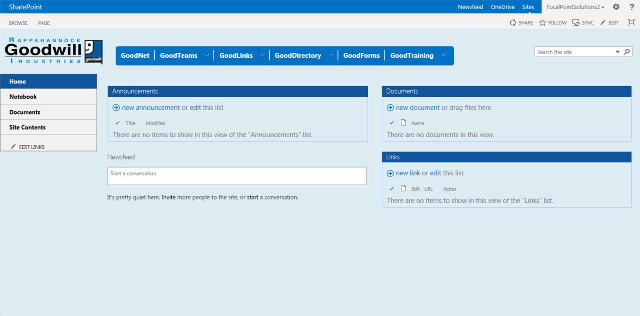
Task: Click edit this list in Links
Action: click(436, 173)
